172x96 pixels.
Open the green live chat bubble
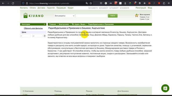point(165,88)
